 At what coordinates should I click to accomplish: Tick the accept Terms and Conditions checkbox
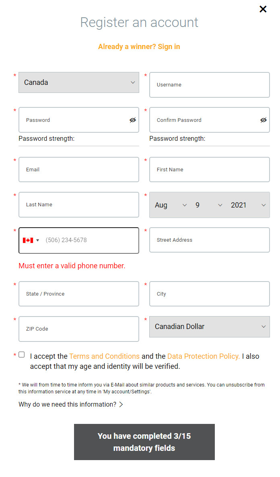pyautogui.click(x=22, y=355)
